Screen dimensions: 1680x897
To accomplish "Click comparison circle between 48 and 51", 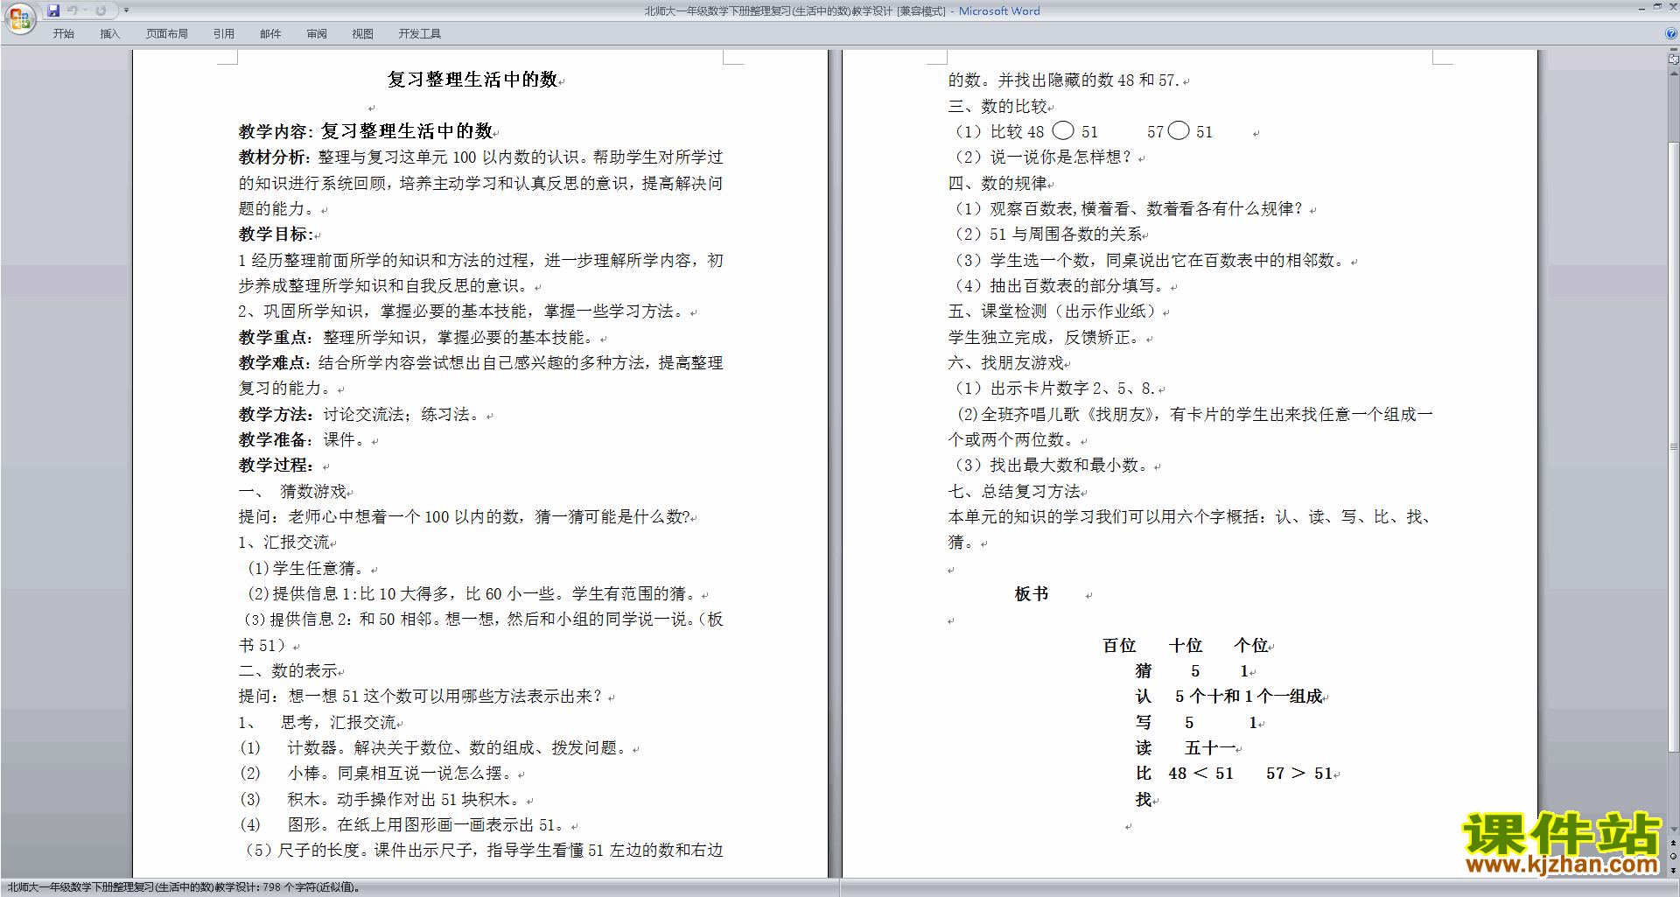I will click(x=1062, y=131).
